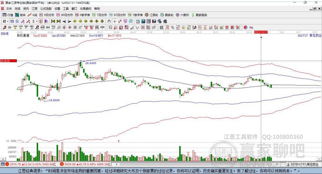322x174 pixels.
Task: Jump to last bar icon
Action: pos(58,21)
